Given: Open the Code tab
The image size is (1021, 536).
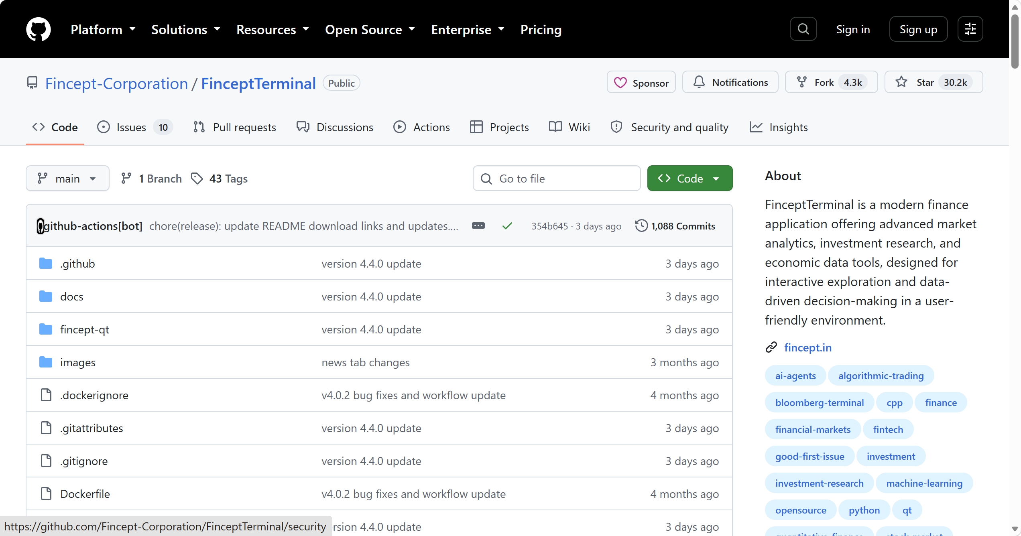Looking at the screenshot, I should 55,127.
